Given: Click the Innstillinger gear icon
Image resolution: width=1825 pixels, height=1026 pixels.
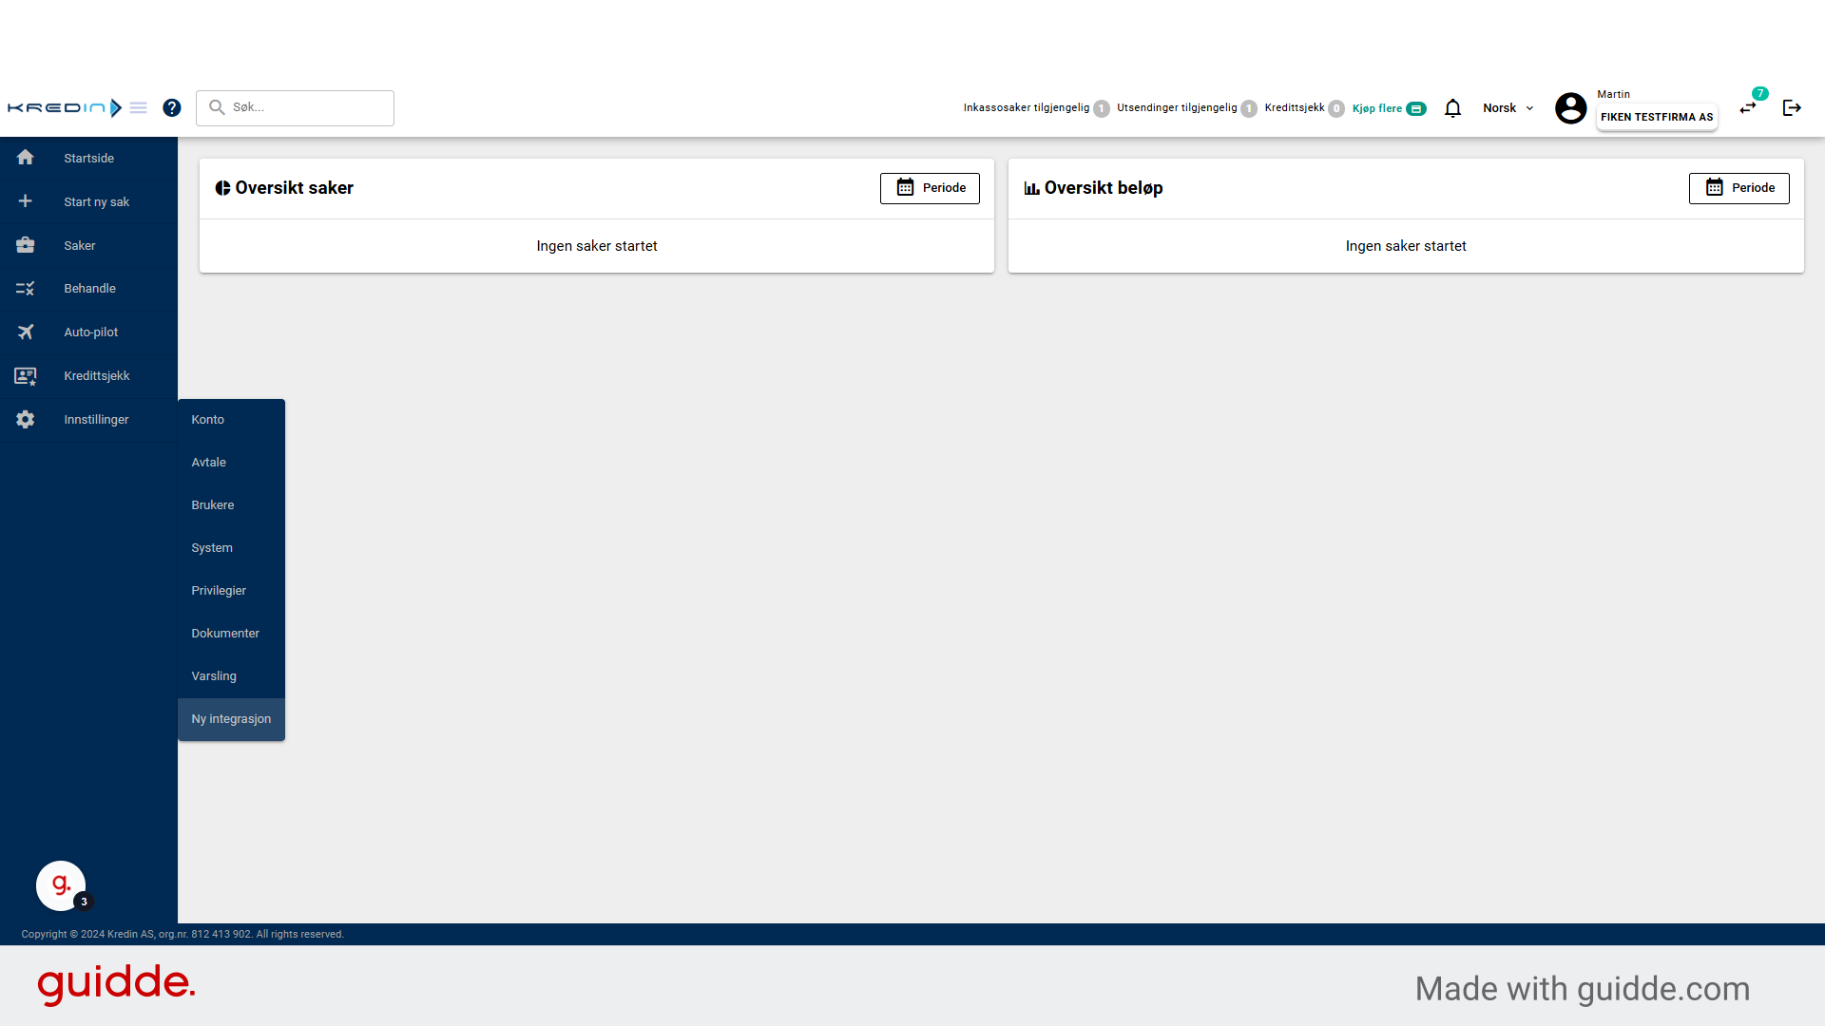Looking at the screenshot, I should (26, 419).
